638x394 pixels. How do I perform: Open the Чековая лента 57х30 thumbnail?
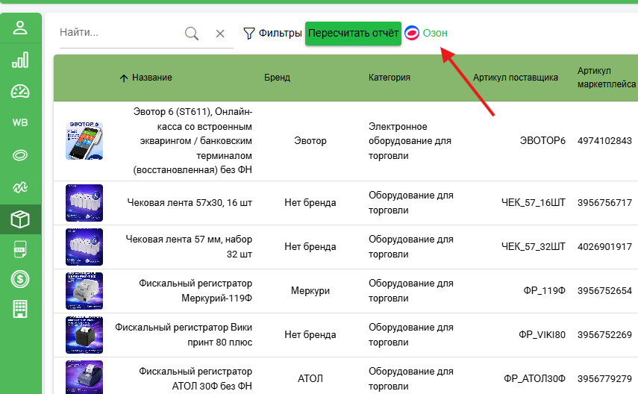click(84, 203)
